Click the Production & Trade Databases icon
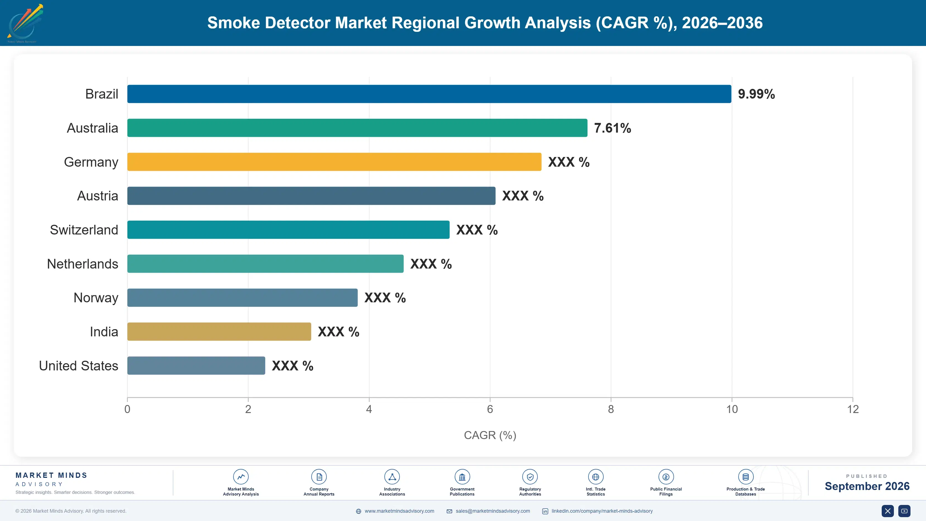 (745, 477)
